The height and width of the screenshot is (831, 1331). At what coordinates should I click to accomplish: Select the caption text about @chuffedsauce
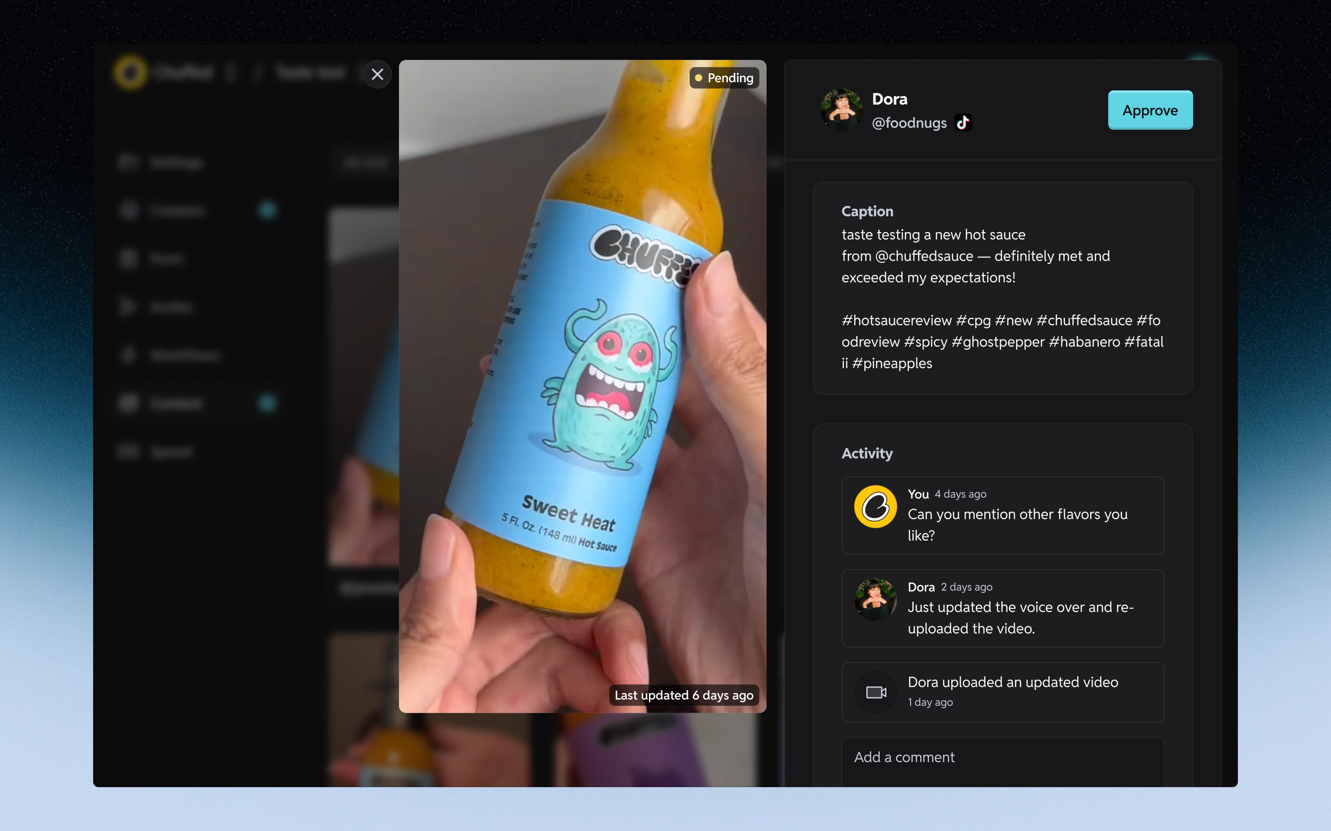(x=976, y=256)
